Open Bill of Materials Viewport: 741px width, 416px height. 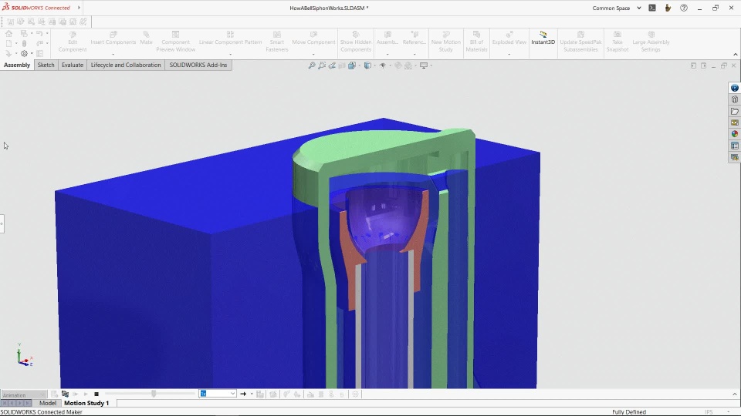point(476,42)
